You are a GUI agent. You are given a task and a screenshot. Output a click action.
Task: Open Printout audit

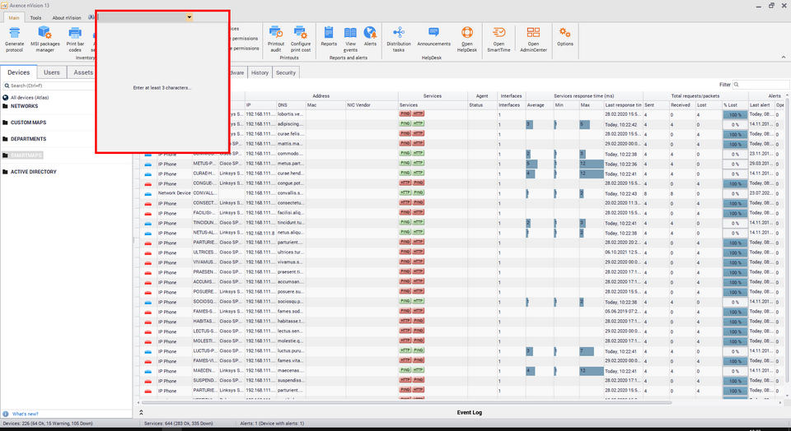pyautogui.click(x=275, y=37)
